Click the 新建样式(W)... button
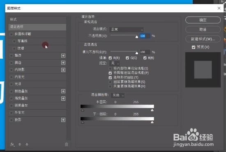The image size is (226, 152). [203, 39]
